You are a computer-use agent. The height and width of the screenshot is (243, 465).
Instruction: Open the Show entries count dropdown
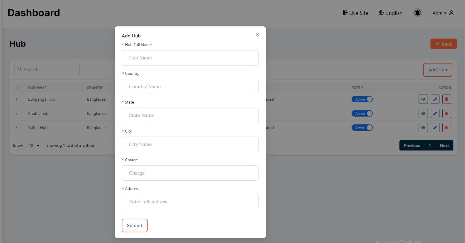pos(34,145)
